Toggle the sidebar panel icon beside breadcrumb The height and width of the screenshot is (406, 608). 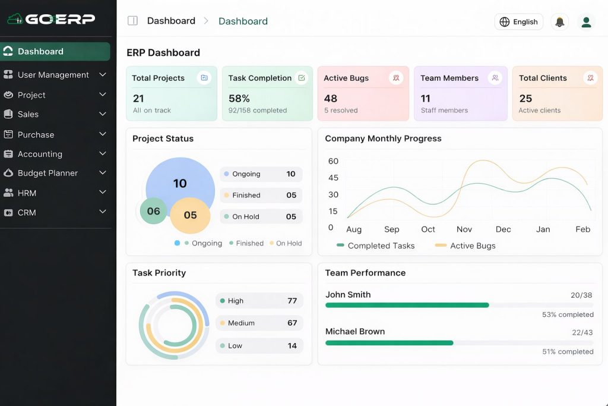point(132,21)
